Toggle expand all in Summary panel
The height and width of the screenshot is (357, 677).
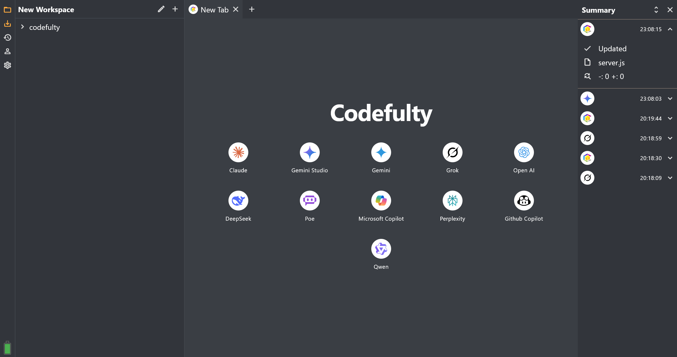(656, 10)
